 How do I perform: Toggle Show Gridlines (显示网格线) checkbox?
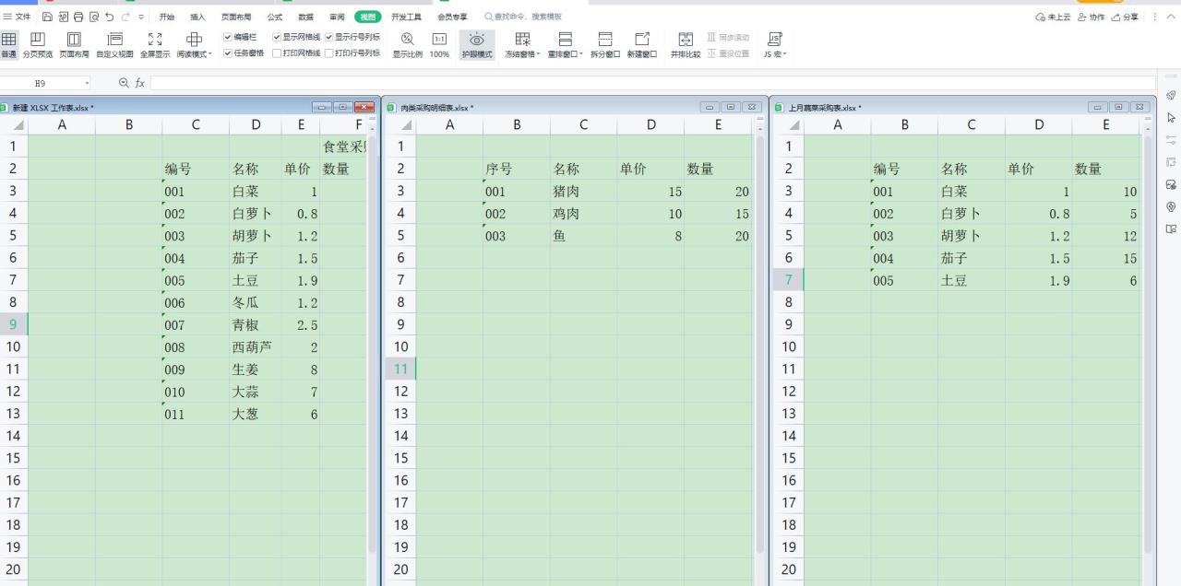[277, 37]
